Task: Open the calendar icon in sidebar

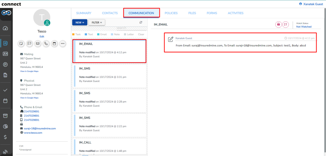Action: (x=6, y=101)
